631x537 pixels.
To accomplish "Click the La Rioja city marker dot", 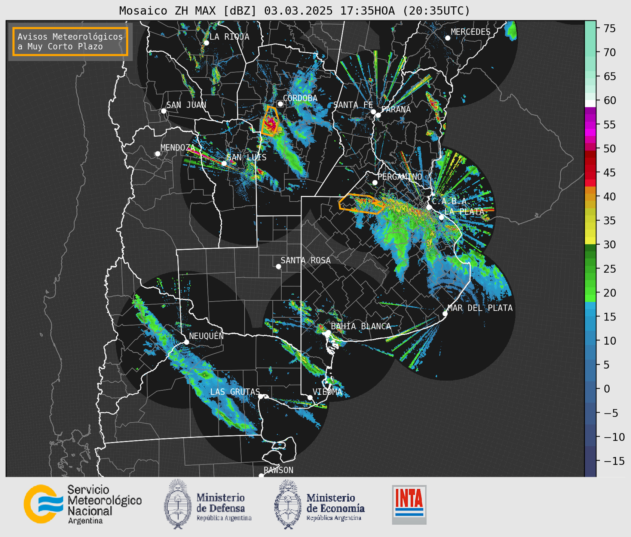I will click(x=206, y=43).
